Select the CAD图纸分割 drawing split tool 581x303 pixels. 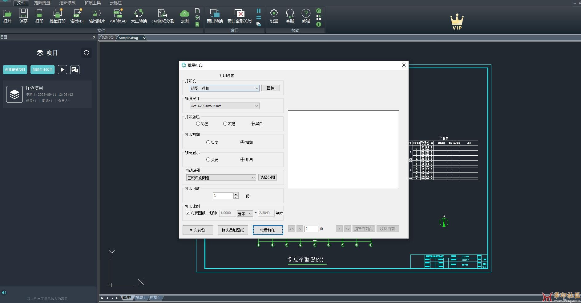tap(163, 15)
